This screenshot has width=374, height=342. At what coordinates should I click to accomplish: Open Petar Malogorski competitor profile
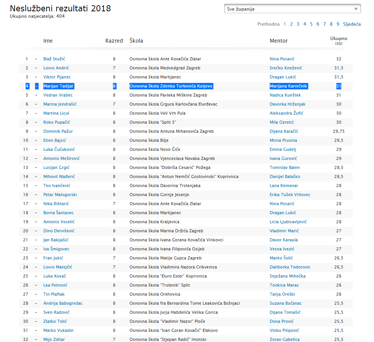tap(60, 195)
